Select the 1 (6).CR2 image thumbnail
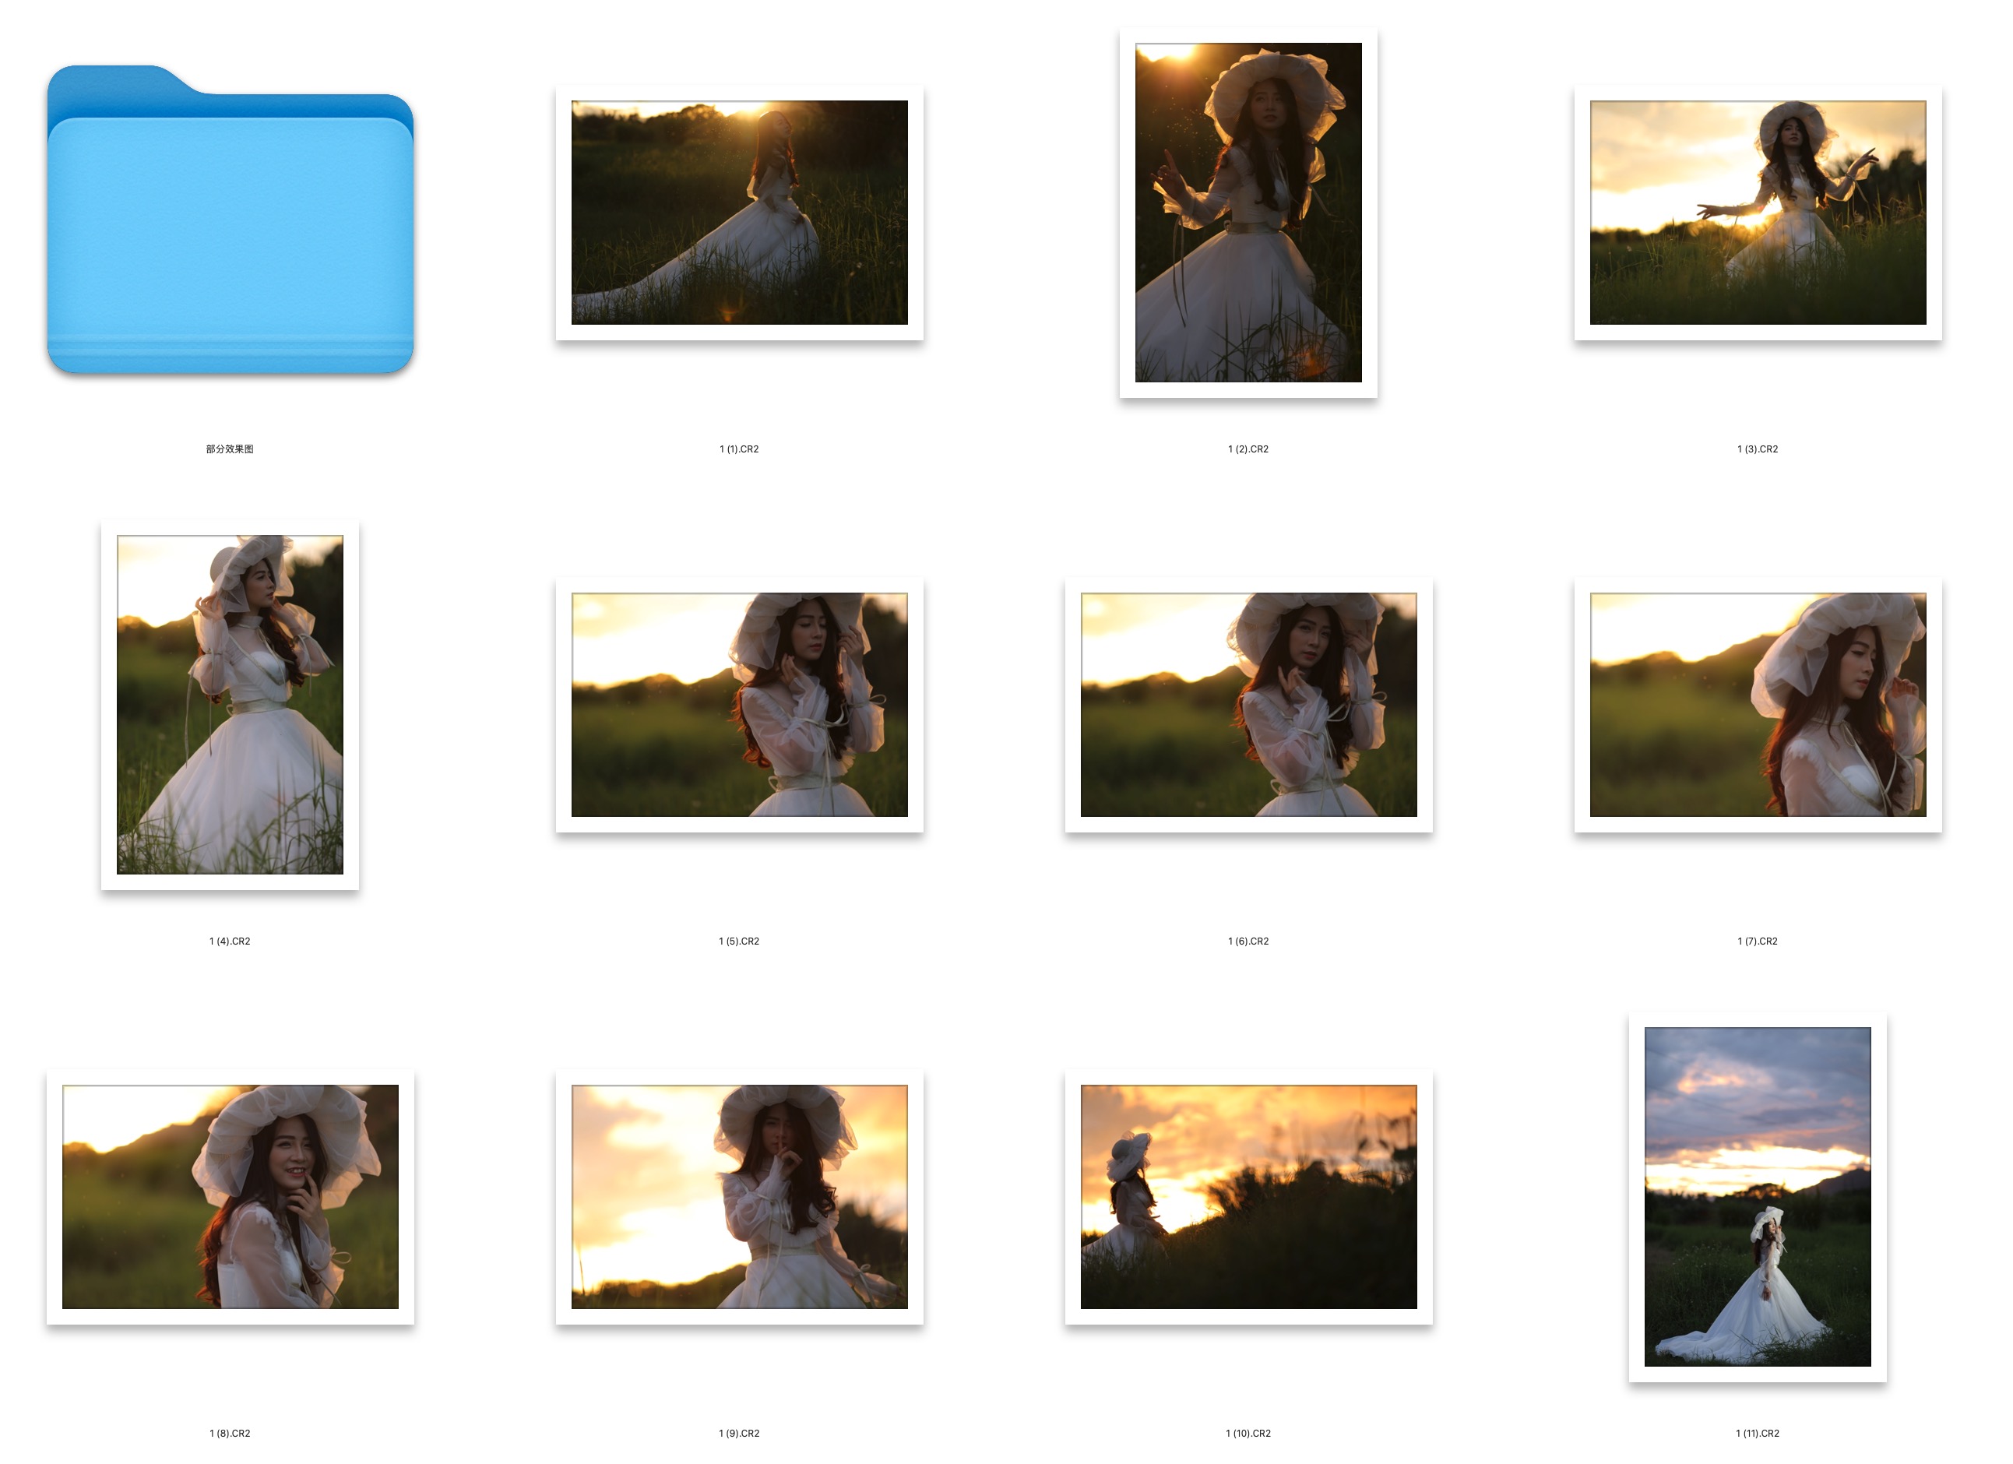The width and height of the screenshot is (2013, 1464). coord(1248,704)
